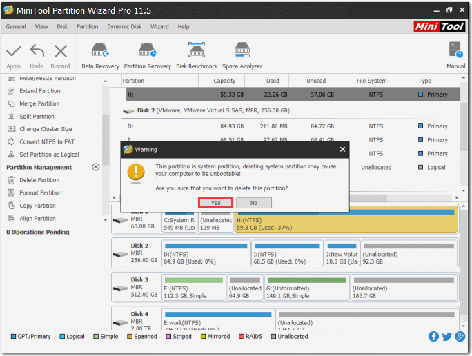Collapse the Partition Management section
Viewport: 472px width, 356px height.
click(x=96, y=168)
